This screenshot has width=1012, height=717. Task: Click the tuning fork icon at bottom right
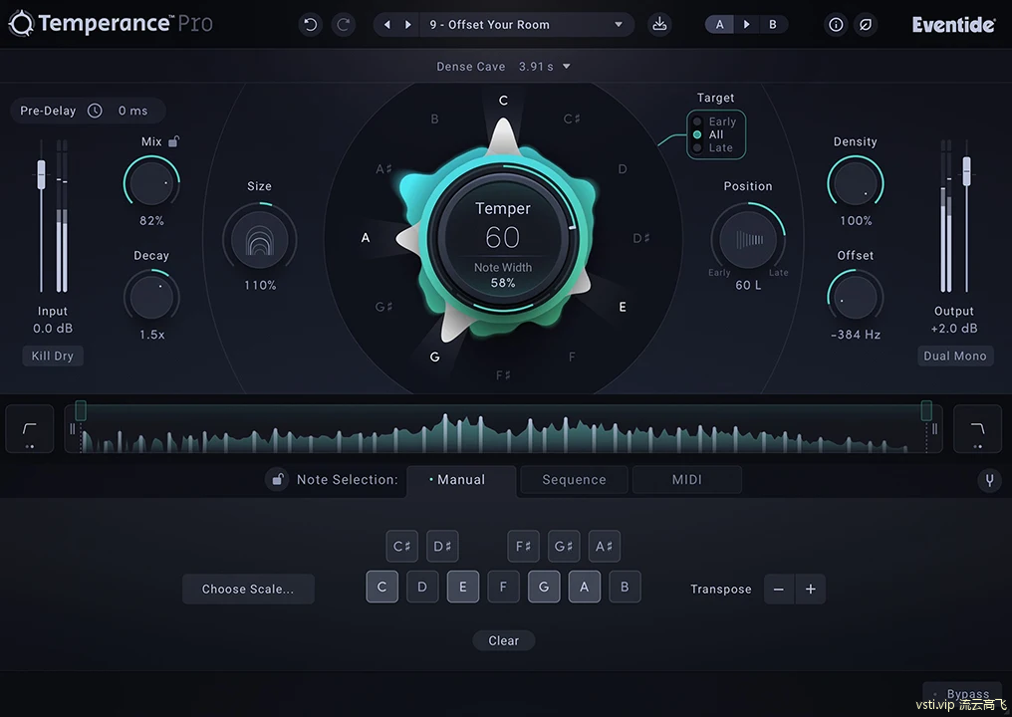click(989, 480)
